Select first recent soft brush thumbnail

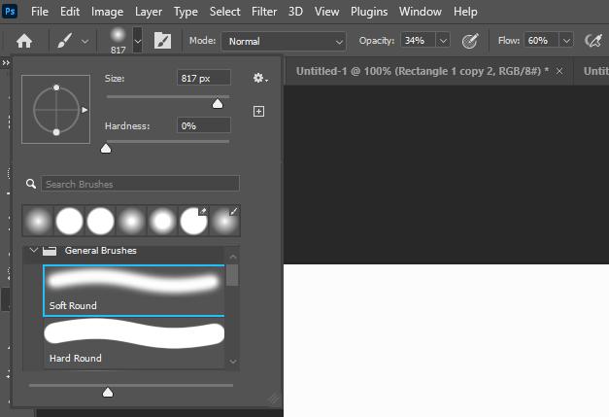(x=38, y=221)
